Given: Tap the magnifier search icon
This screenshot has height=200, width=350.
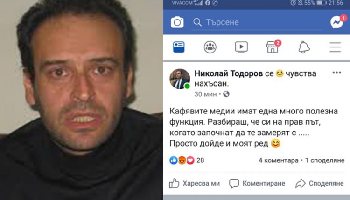Looking at the screenshot, I should (197, 22).
